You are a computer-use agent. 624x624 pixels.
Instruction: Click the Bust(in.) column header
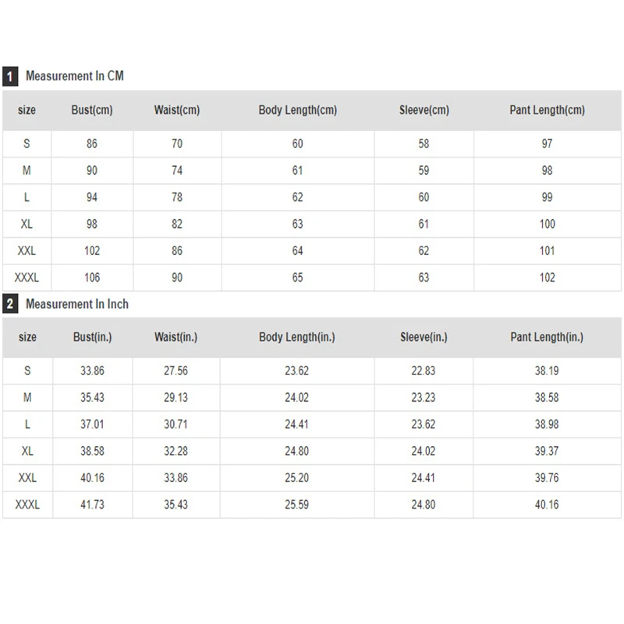tap(92, 337)
